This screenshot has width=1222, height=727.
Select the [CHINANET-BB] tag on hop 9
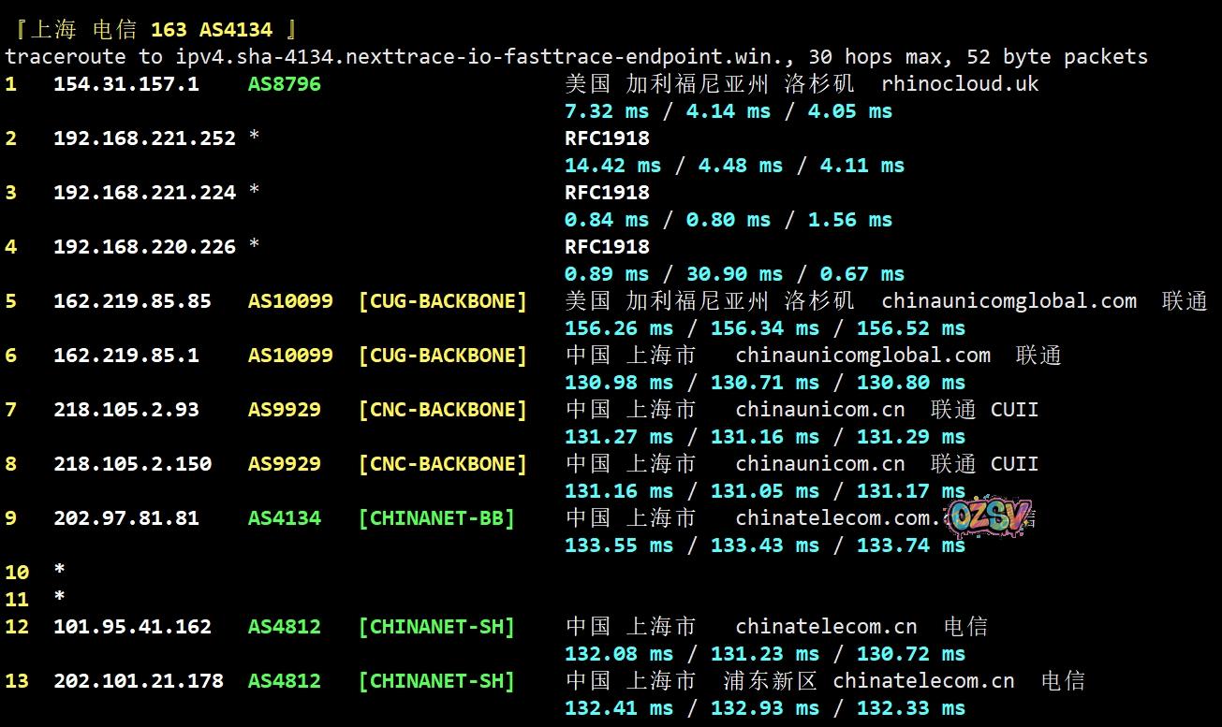(x=436, y=518)
